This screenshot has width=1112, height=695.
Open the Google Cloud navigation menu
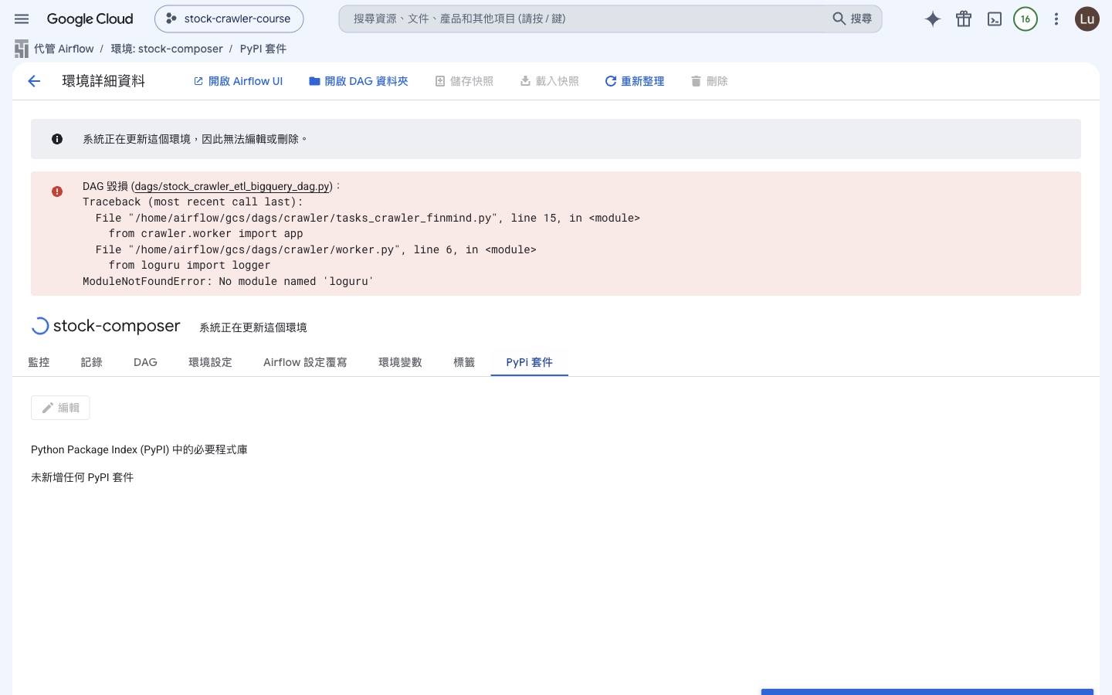pos(22,19)
